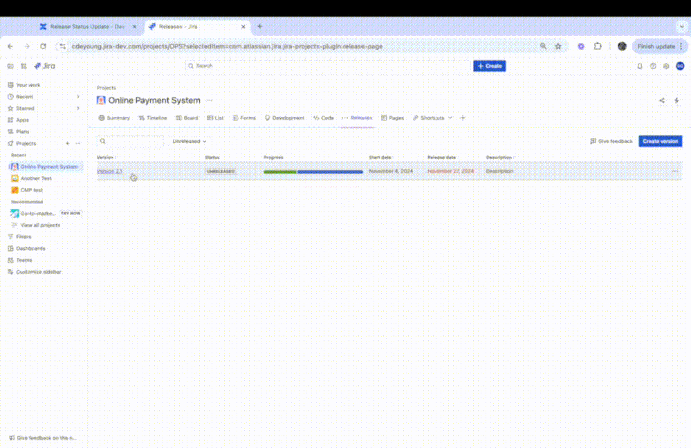The height and width of the screenshot is (448, 691).
Task: Click the share icon near the project title
Action: pyautogui.click(x=661, y=100)
